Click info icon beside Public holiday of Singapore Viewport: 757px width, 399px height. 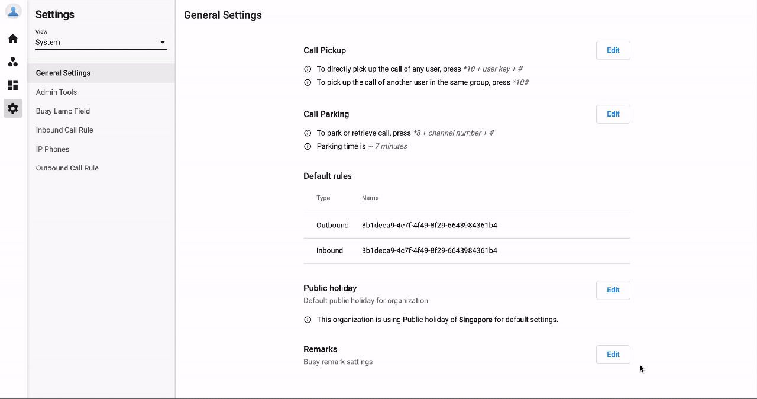(x=308, y=320)
